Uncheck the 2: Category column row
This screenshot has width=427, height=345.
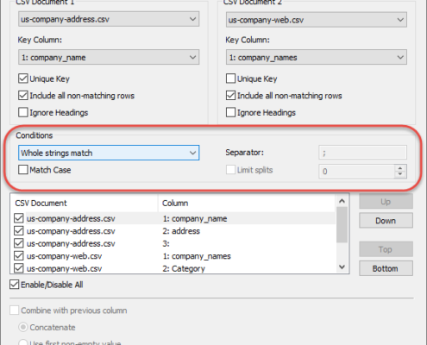click(19, 268)
